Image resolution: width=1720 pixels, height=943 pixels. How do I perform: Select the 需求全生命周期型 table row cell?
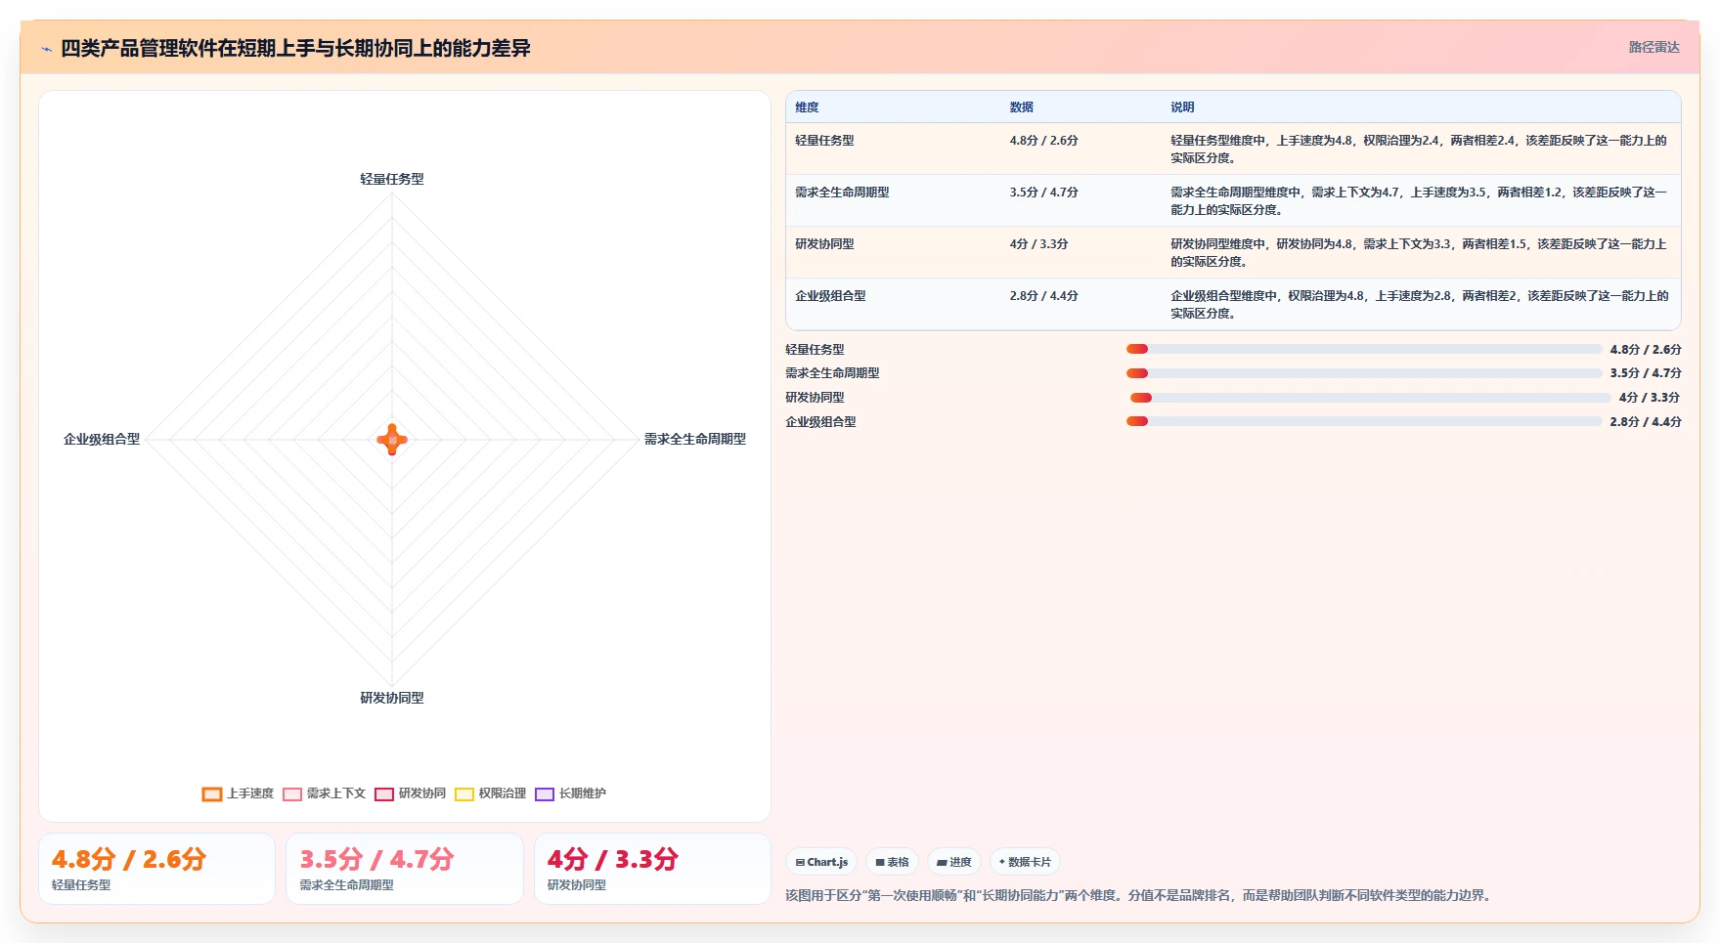click(x=842, y=193)
